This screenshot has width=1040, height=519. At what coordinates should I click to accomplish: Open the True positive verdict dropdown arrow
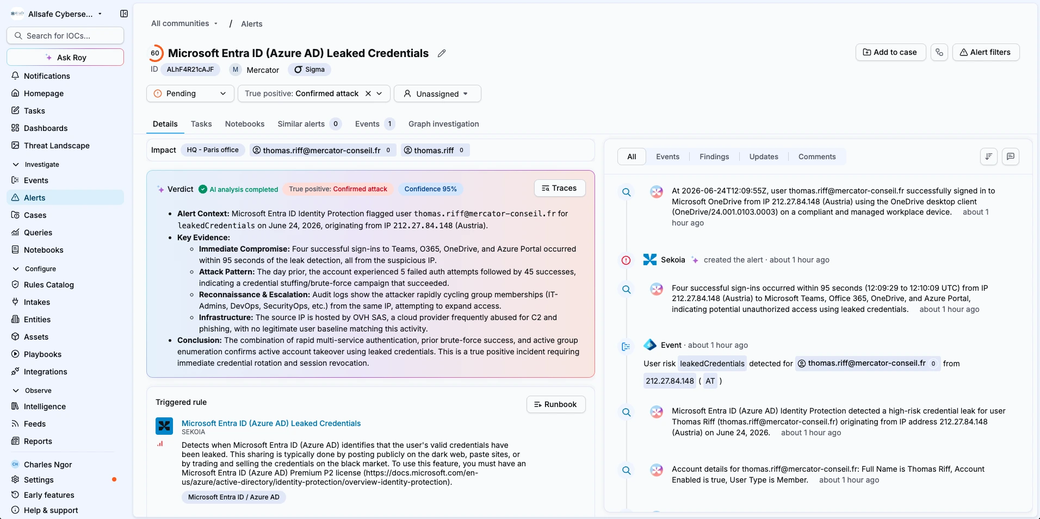coord(380,93)
